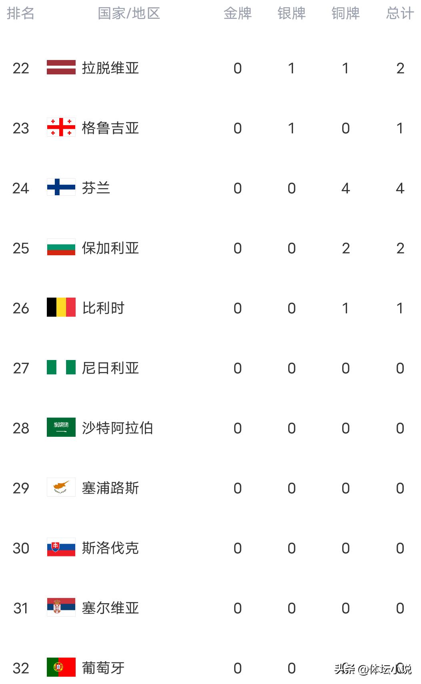Select the 金牌 column header
Screen dimensions: 421x684
(x=237, y=13)
